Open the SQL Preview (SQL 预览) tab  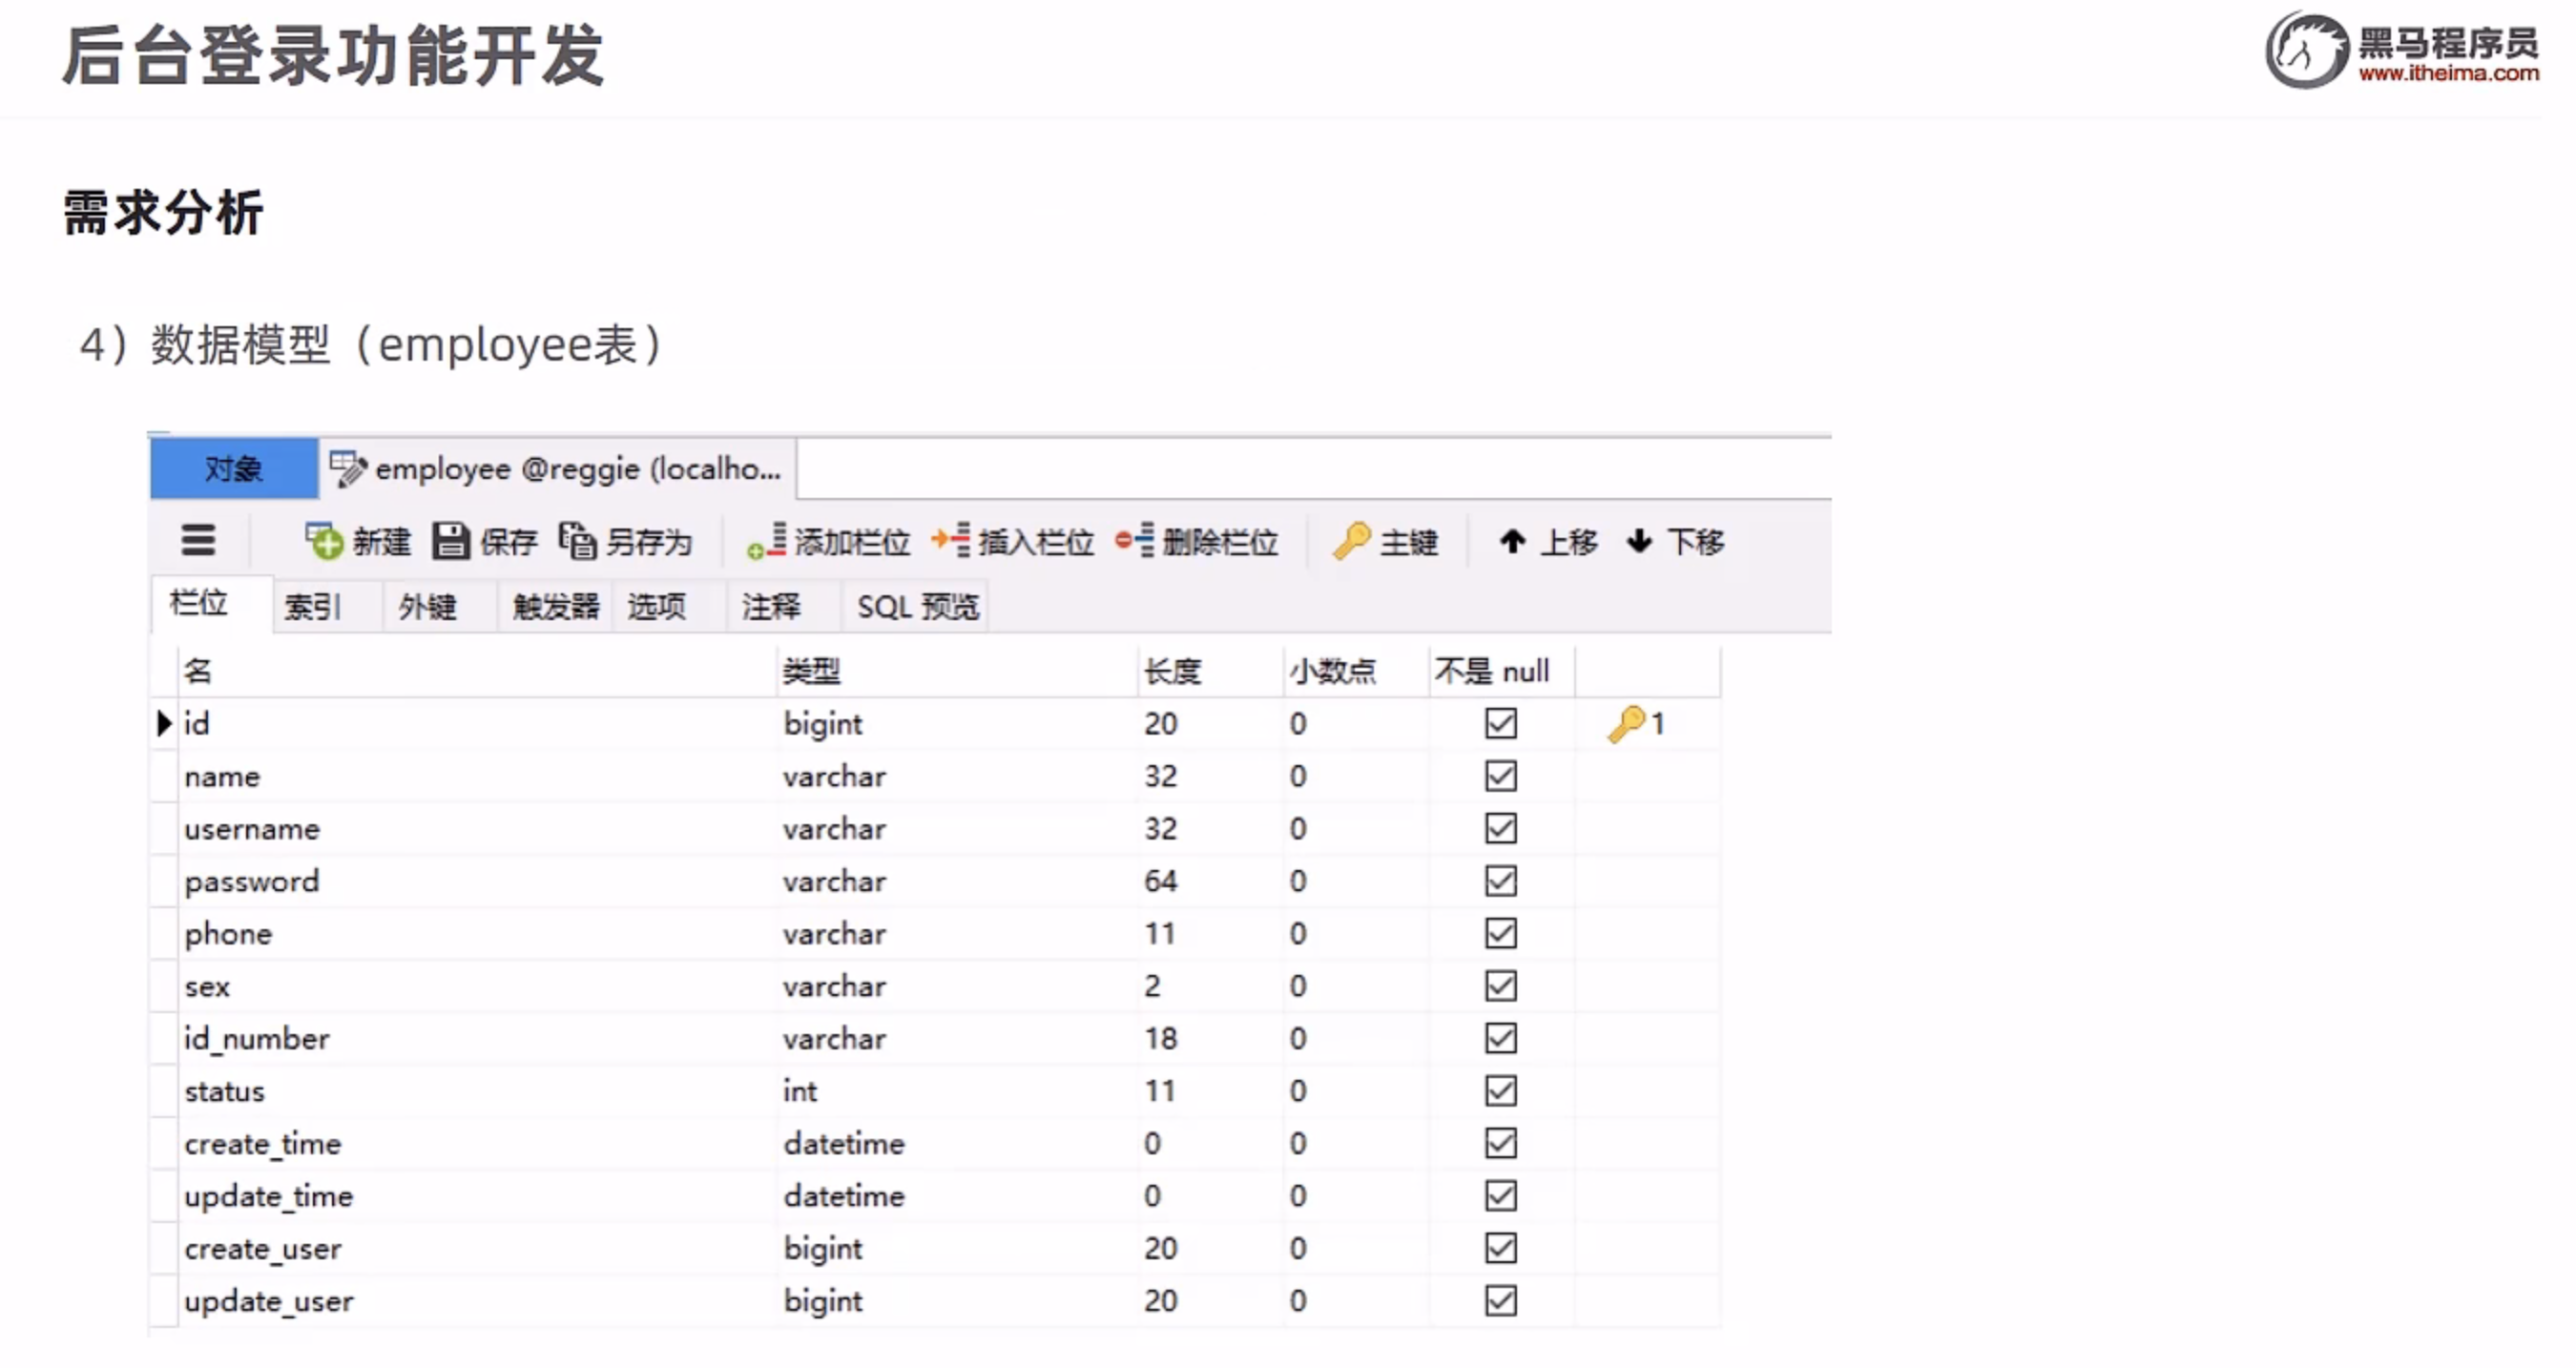[917, 606]
